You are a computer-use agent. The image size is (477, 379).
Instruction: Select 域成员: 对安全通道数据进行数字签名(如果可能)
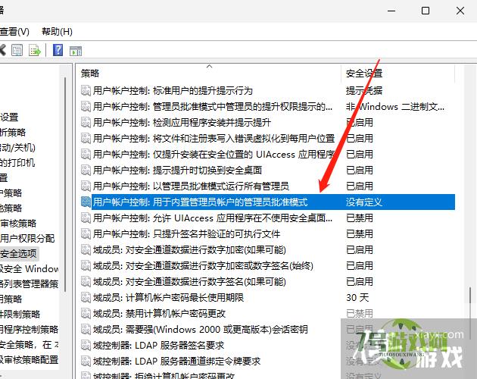[x=189, y=281]
